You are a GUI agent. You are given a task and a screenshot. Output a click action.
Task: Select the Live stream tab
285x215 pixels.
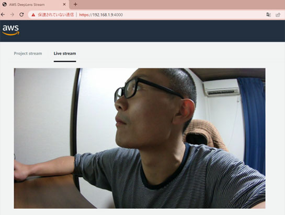[x=65, y=53]
